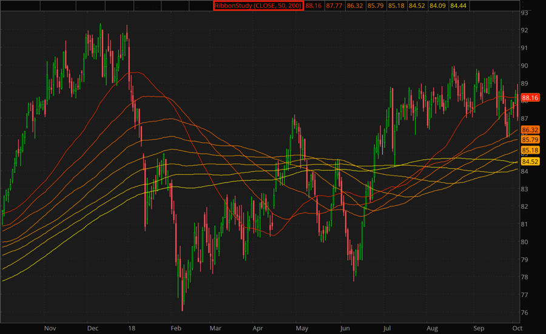Select the 84.09 value in the study header

pyautogui.click(x=437, y=5)
